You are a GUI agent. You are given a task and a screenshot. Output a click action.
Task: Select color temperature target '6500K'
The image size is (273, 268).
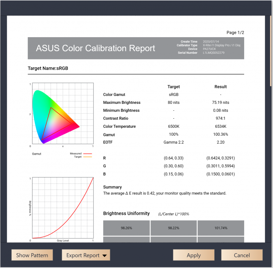(174, 126)
